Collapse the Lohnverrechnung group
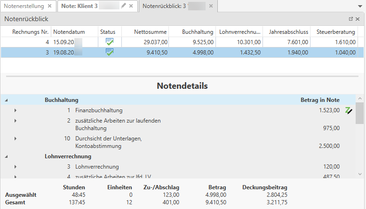The width and height of the screenshot is (366, 209). (x=6, y=156)
